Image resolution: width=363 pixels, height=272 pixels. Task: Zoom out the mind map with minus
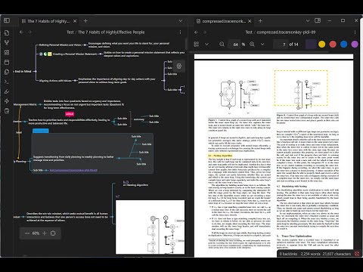pos(27,233)
